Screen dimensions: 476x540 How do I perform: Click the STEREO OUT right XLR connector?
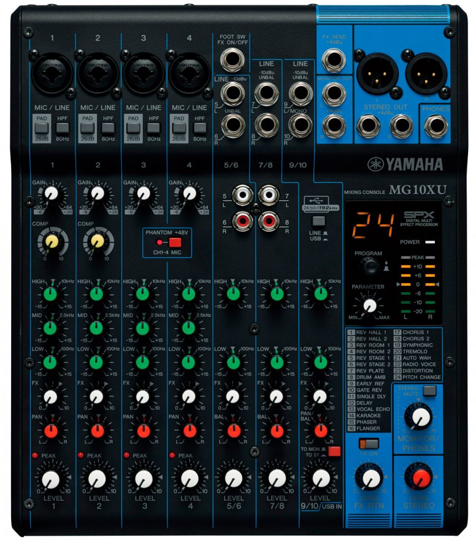(x=426, y=74)
